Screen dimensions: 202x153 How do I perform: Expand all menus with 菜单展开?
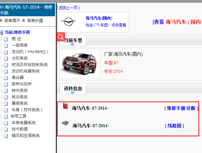(12, 21)
